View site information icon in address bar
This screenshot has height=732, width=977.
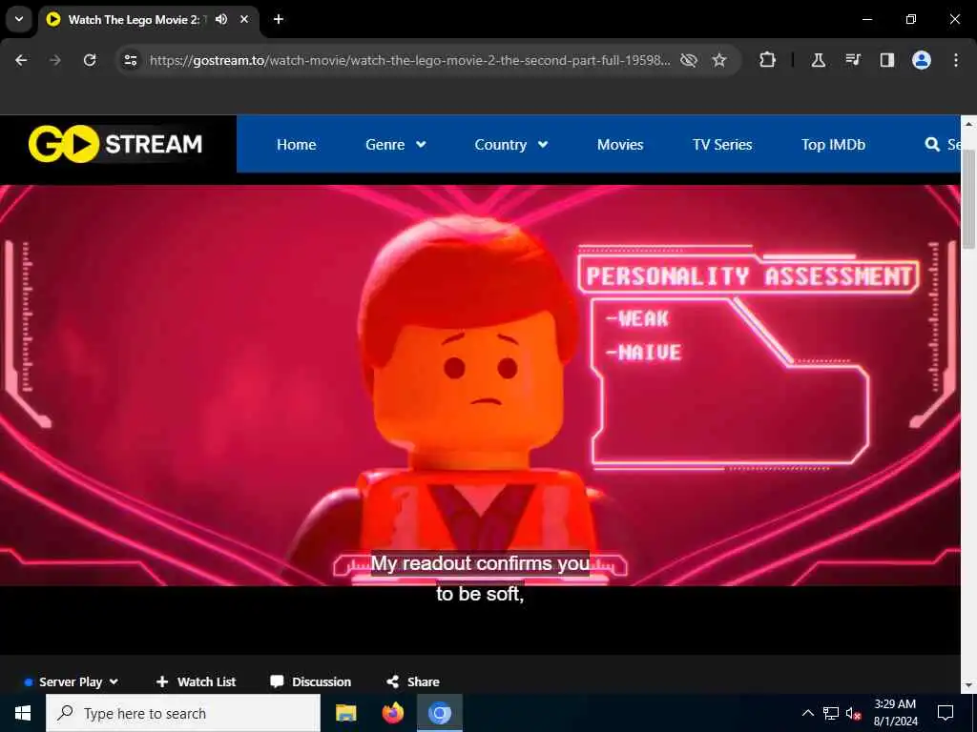coord(130,60)
